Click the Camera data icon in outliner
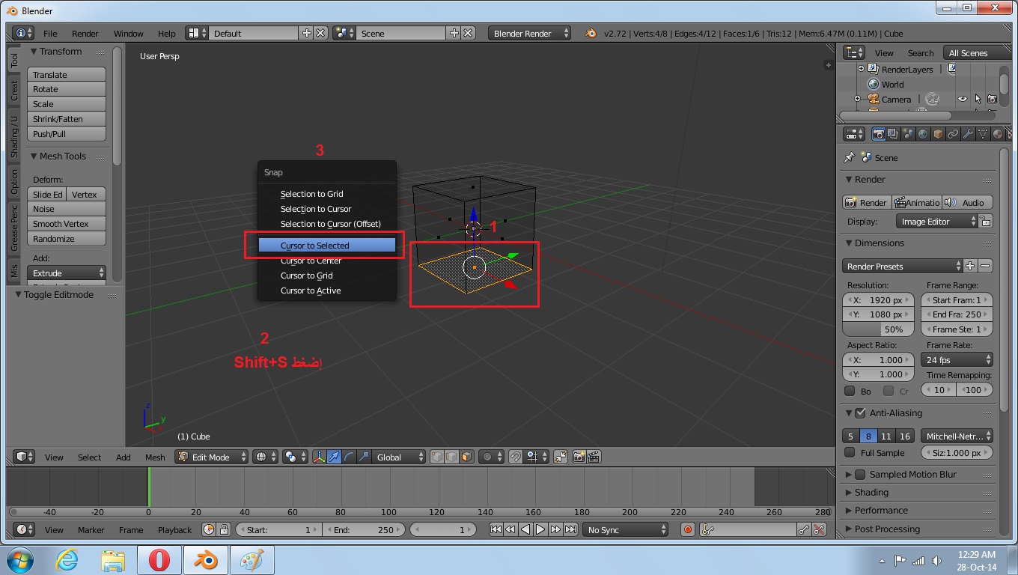 point(932,99)
